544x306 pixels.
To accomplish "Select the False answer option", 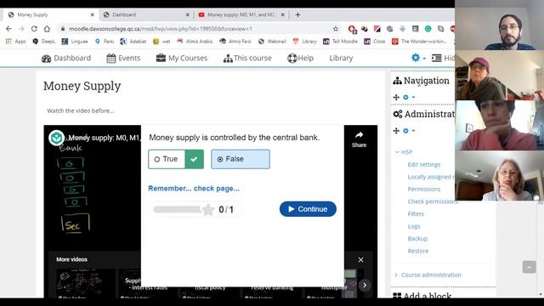I will tap(240, 159).
